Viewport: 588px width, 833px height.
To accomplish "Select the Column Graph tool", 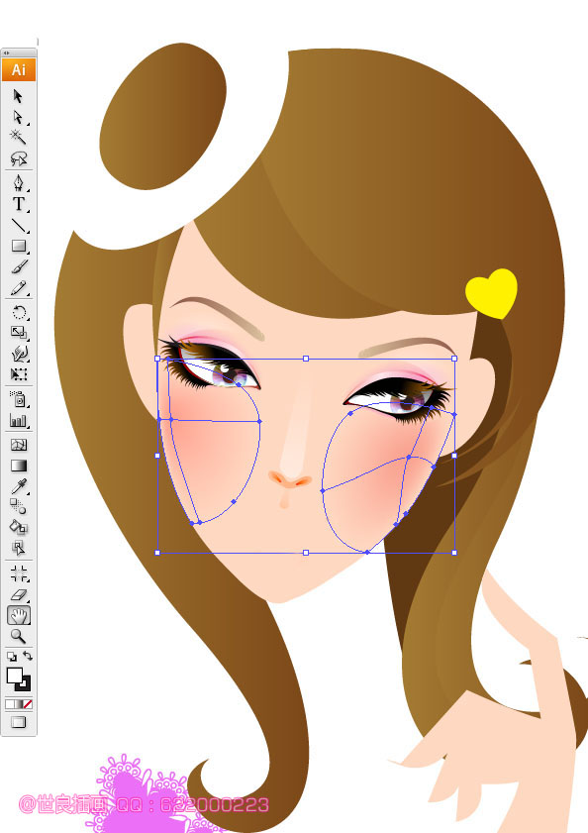I will tap(18, 421).
